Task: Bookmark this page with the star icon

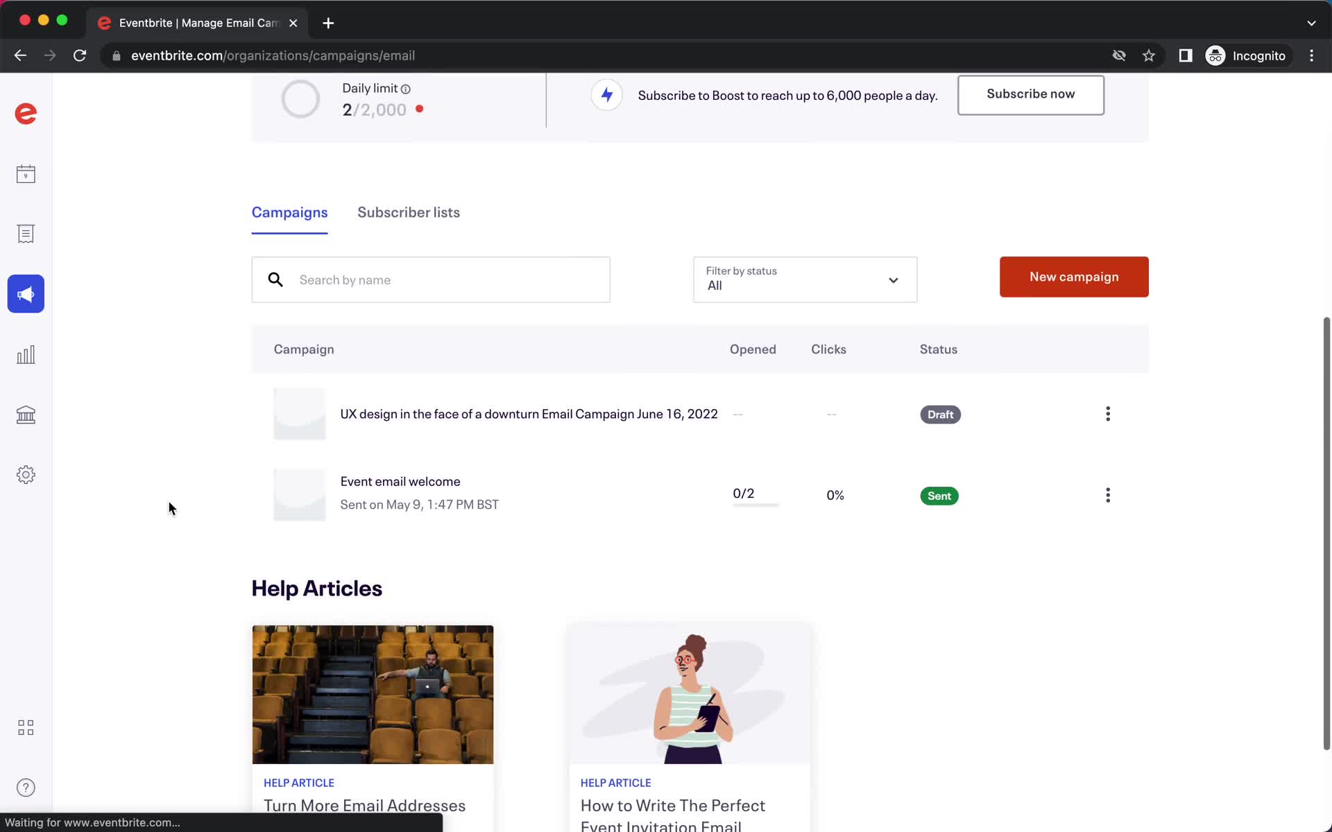Action: (x=1149, y=55)
